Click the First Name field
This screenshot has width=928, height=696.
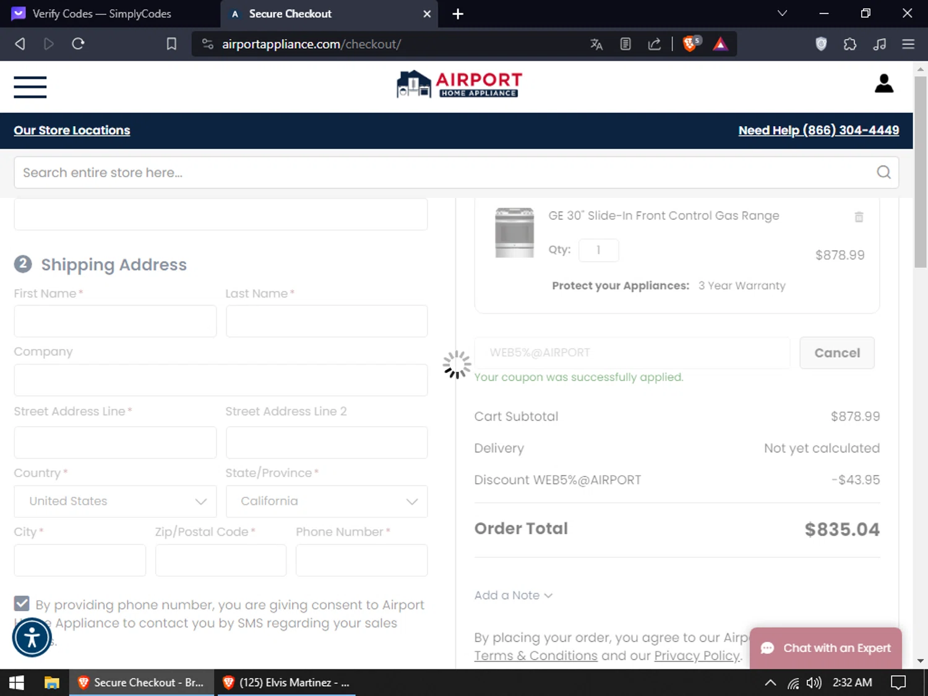(115, 321)
